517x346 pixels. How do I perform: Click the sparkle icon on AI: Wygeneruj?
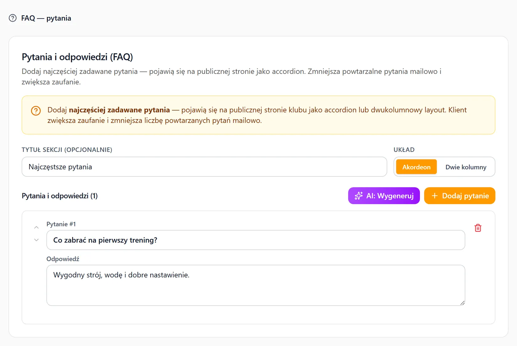(x=359, y=196)
